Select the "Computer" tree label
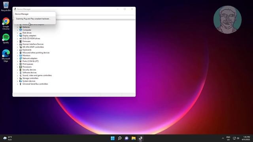 pyautogui.click(x=27, y=30)
